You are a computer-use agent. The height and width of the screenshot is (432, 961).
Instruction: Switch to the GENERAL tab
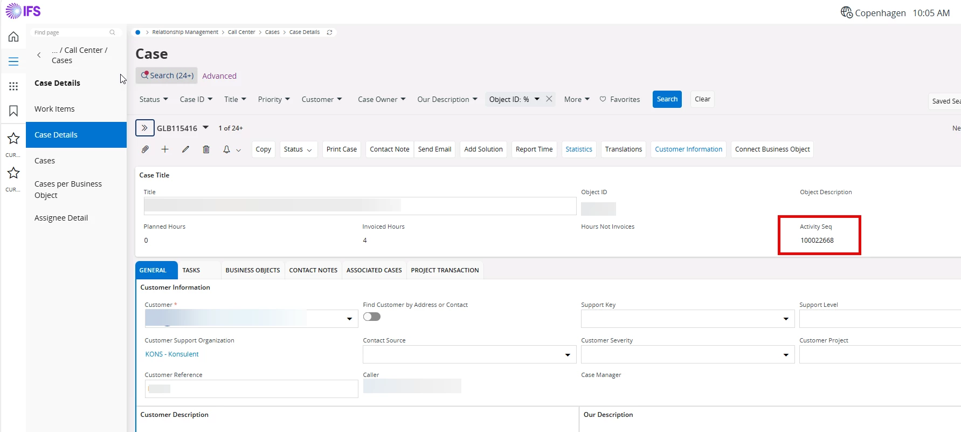pyautogui.click(x=156, y=270)
